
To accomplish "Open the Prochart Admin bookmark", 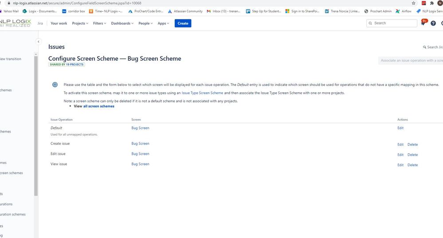I will point(378,11).
